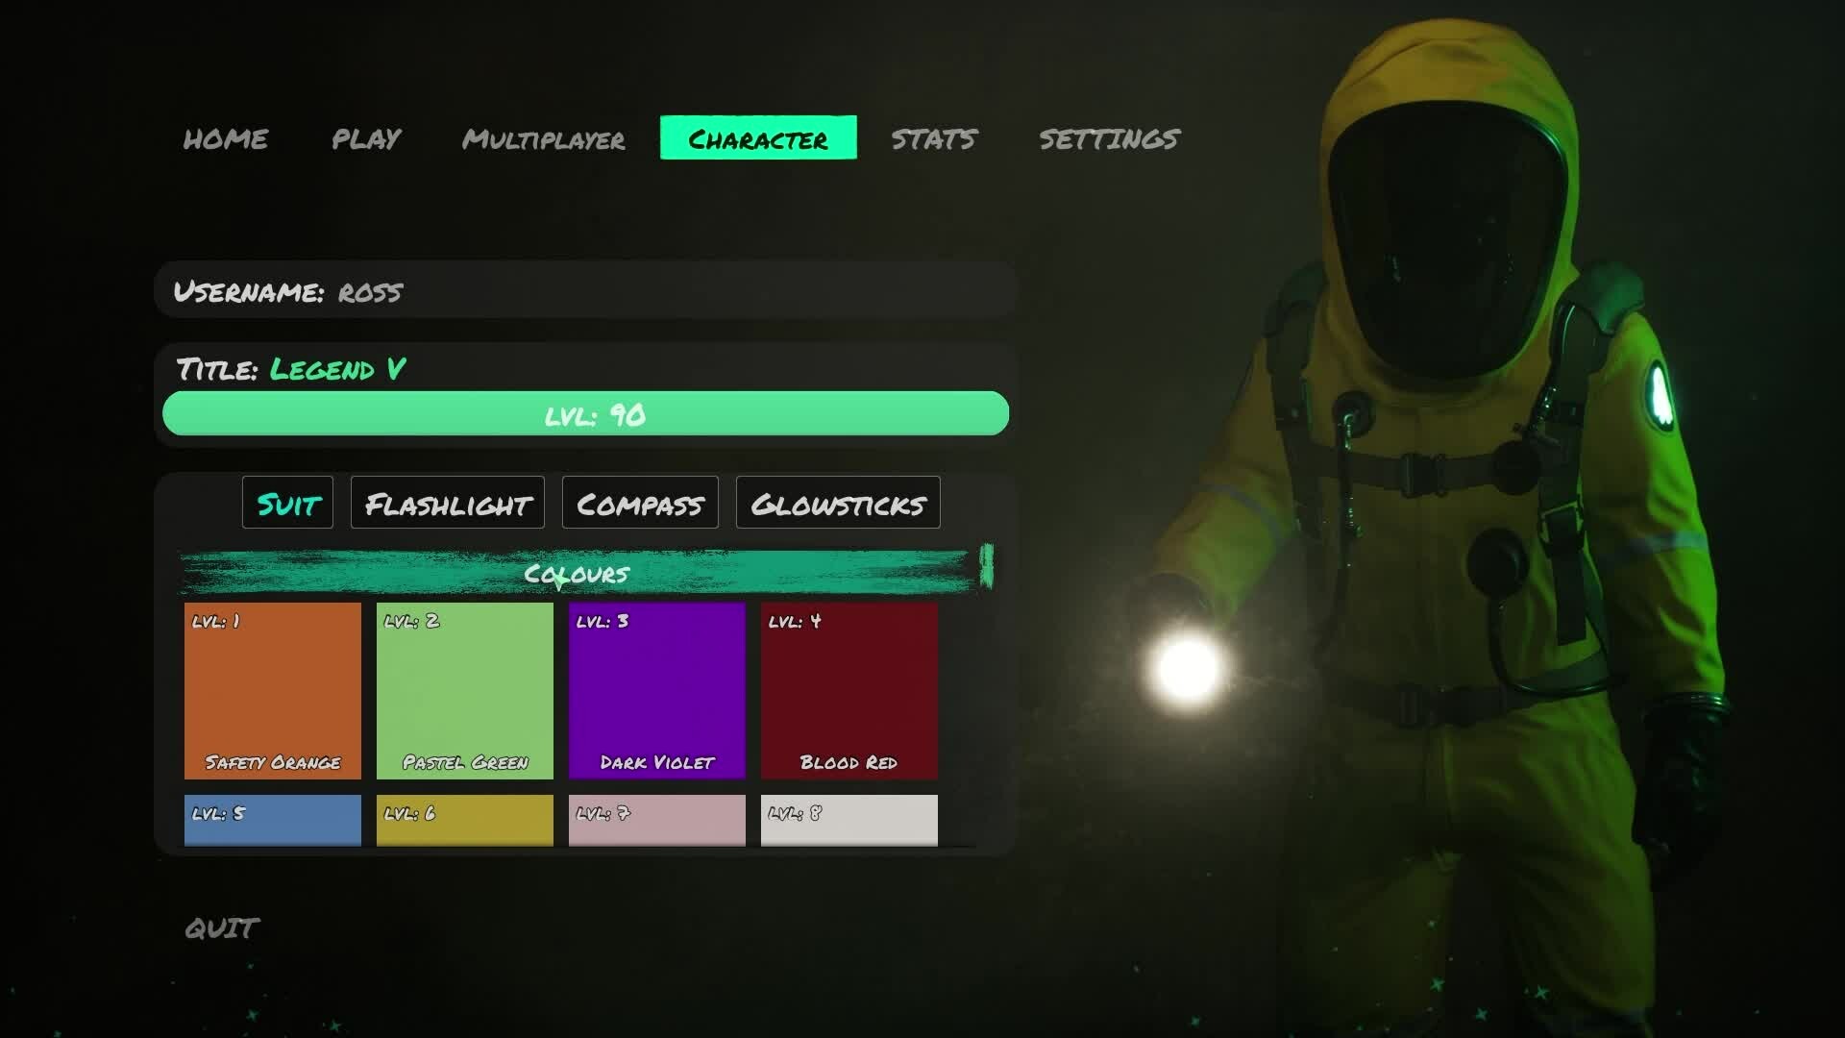The image size is (1845, 1038).
Task: Show the Glowsticks customization tab
Action: pos(838,503)
